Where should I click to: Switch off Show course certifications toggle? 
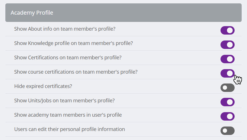227,73
